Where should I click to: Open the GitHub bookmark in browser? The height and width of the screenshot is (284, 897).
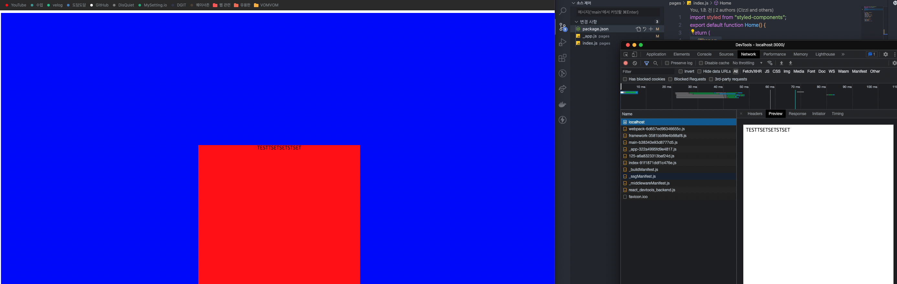99,5
